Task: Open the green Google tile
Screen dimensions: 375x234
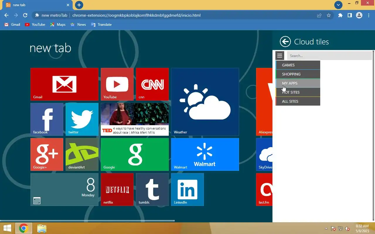Action: (135, 154)
